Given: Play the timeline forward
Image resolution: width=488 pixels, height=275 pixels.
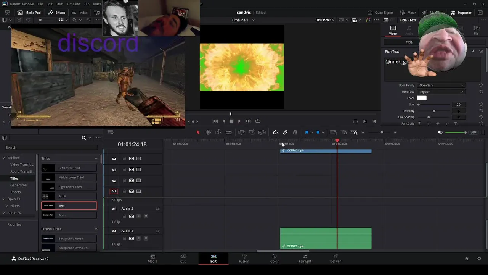Looking at the screenshot, I should click(x=239, y=121).
